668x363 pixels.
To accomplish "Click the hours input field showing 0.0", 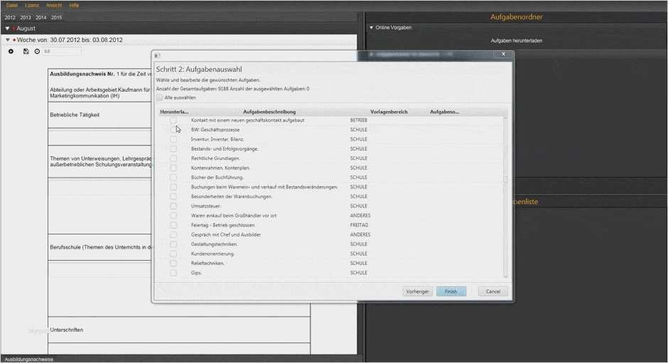I will [x=61, y=51].
